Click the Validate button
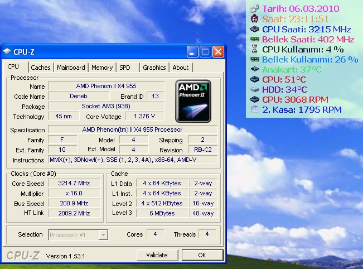The height and width of the screenshot is (269, 363). [157, 255]
